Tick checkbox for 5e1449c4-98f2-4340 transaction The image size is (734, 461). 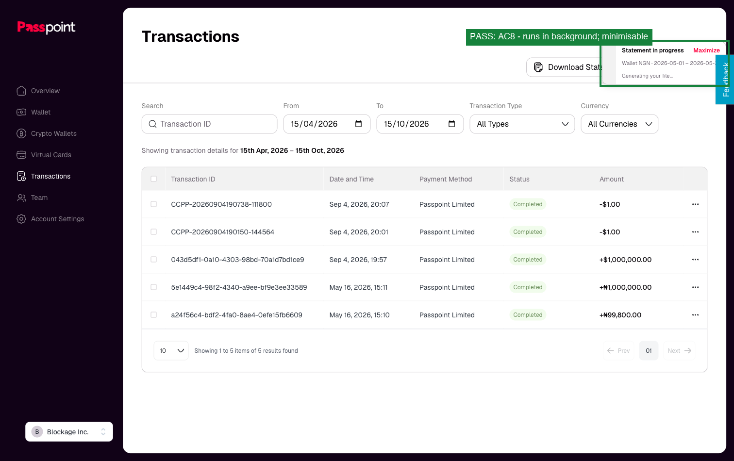coord(154,287)
